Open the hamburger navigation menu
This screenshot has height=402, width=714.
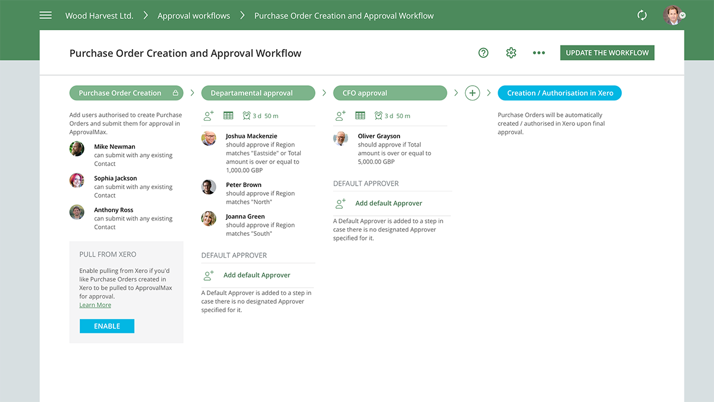click(x=46, y=15)
